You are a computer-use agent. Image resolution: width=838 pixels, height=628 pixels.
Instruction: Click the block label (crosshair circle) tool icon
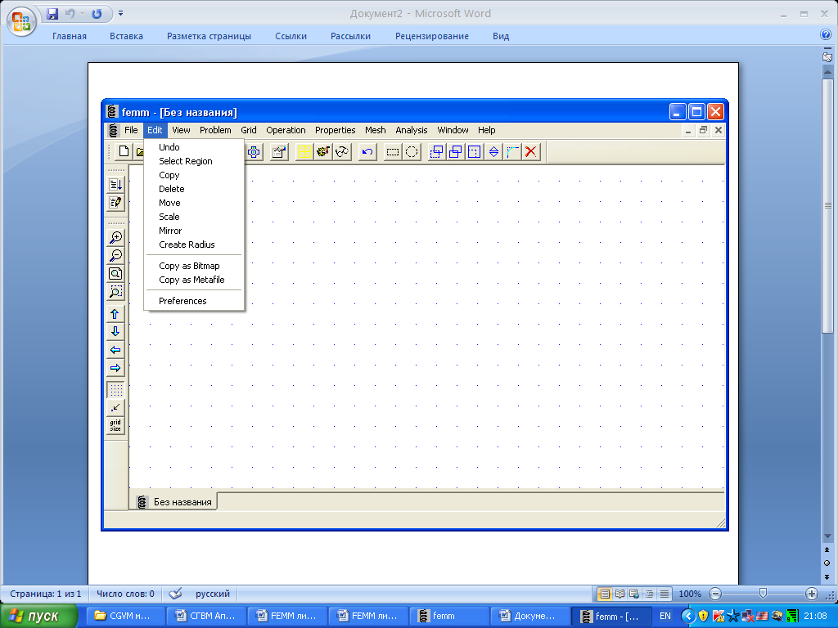tap(254, 152)
